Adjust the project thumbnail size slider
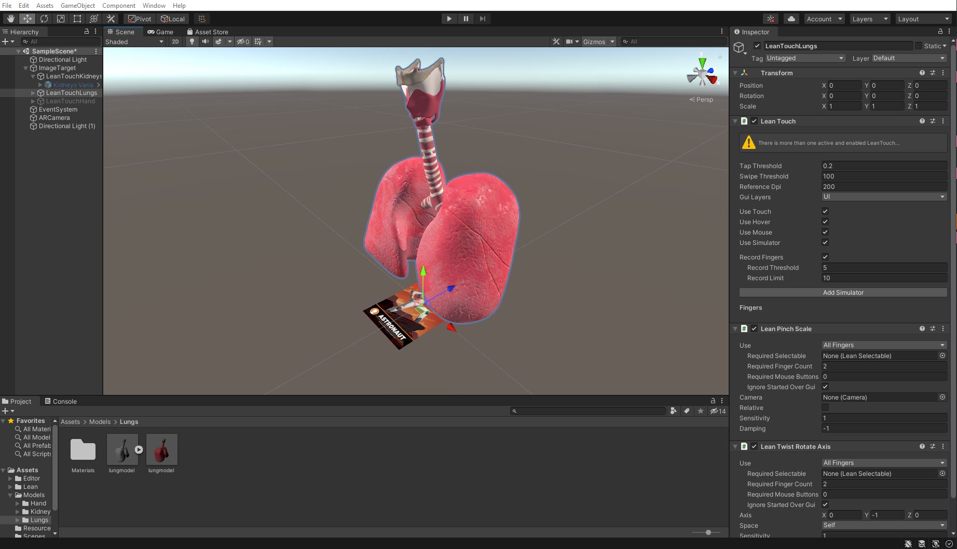 (708, 532)
